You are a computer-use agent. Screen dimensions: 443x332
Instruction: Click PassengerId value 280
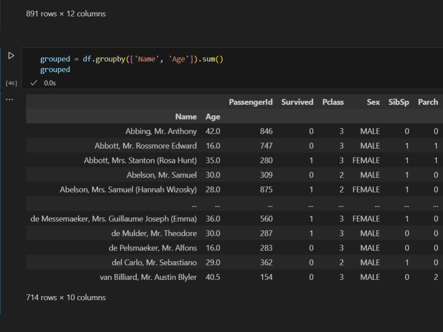[266, 160]
